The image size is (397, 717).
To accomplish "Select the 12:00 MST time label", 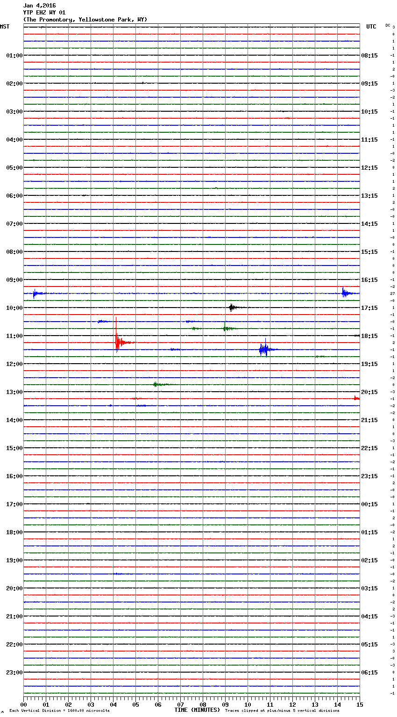I will click(x=14, y=364).
